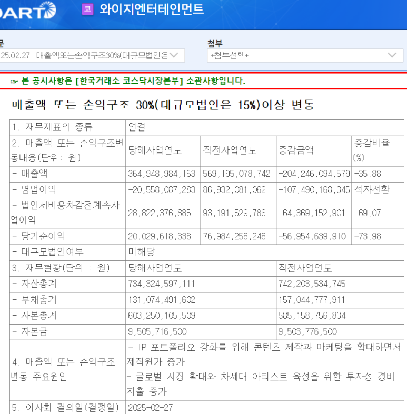Click the - 자본금 row label

[30, 331]
